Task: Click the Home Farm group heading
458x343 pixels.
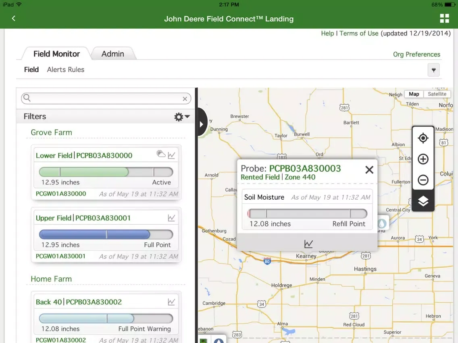Action: pos(51,279)
